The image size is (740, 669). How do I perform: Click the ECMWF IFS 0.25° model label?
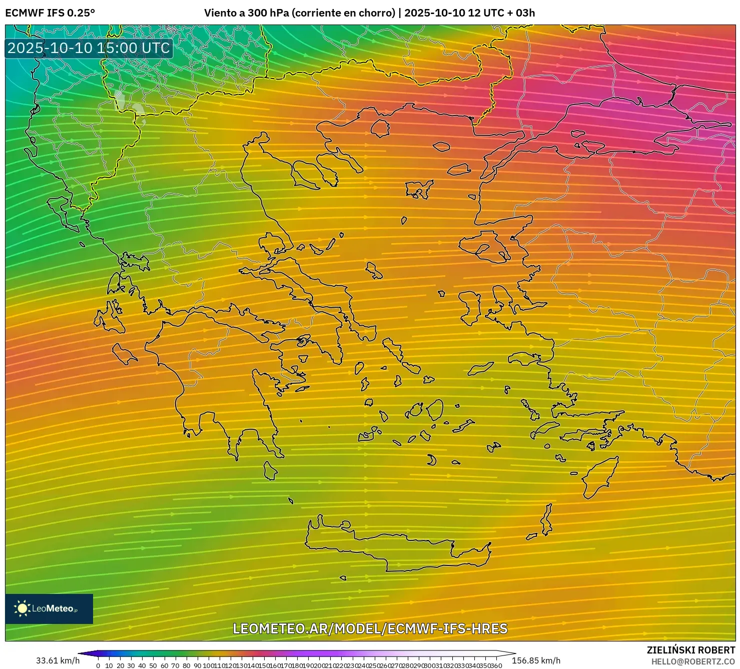tap(50, 13)
